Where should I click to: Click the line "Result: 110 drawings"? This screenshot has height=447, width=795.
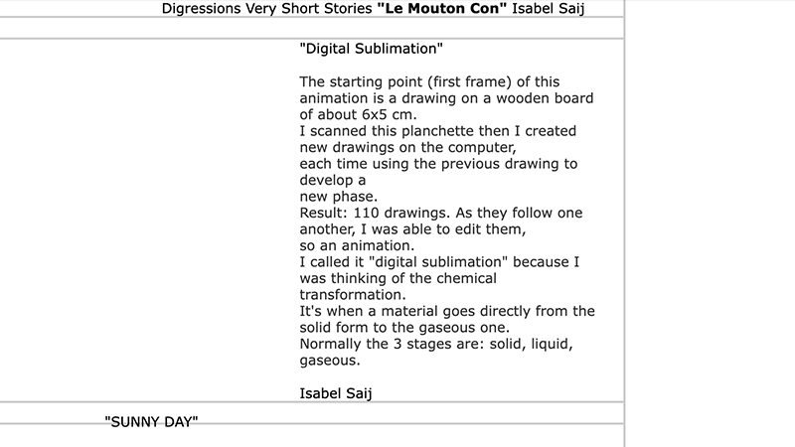pyautogui.click(x=446, y=214)
